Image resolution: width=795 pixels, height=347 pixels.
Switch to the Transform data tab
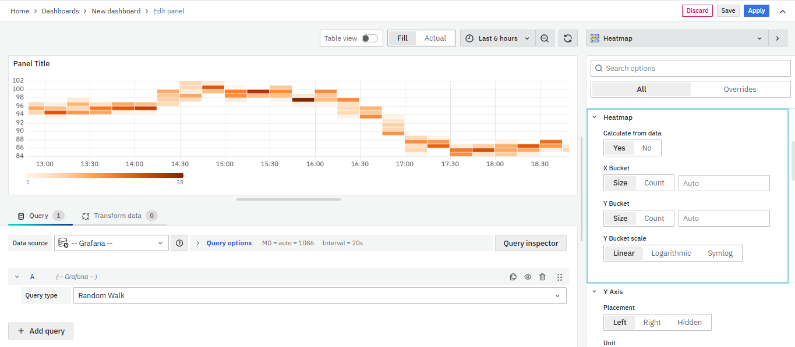click(x=118, y=216)
